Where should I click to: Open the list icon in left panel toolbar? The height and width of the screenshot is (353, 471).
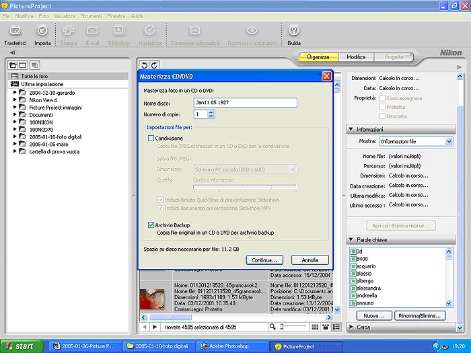click(35, 65)
